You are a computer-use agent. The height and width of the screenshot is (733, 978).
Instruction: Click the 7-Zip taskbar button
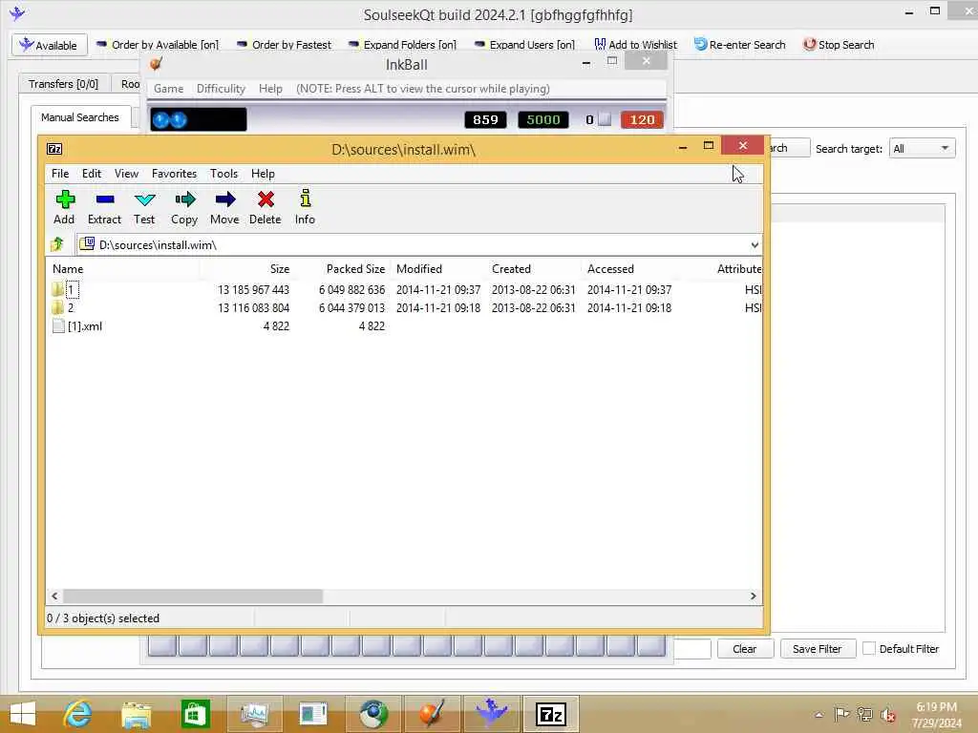(x=551, y=714)
